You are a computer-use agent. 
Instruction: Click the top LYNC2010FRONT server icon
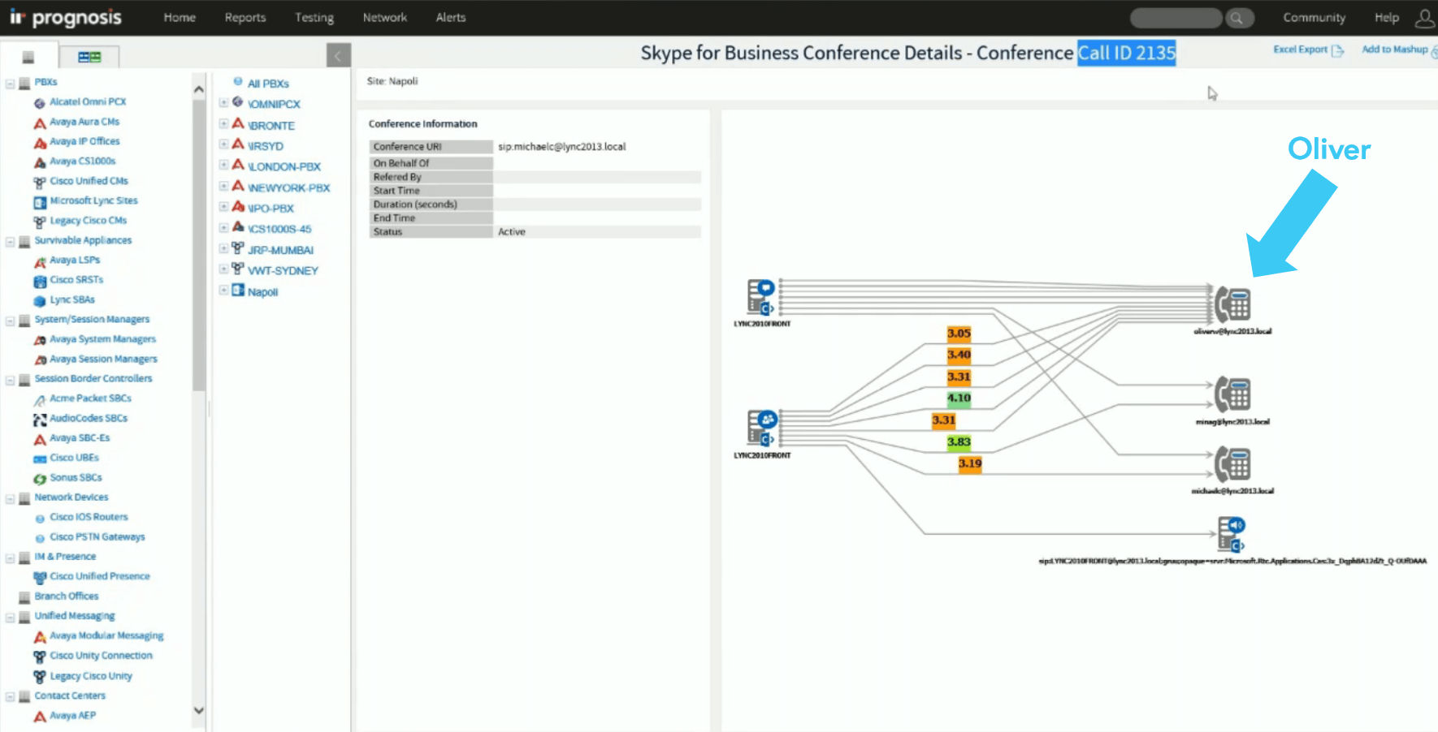761,296
